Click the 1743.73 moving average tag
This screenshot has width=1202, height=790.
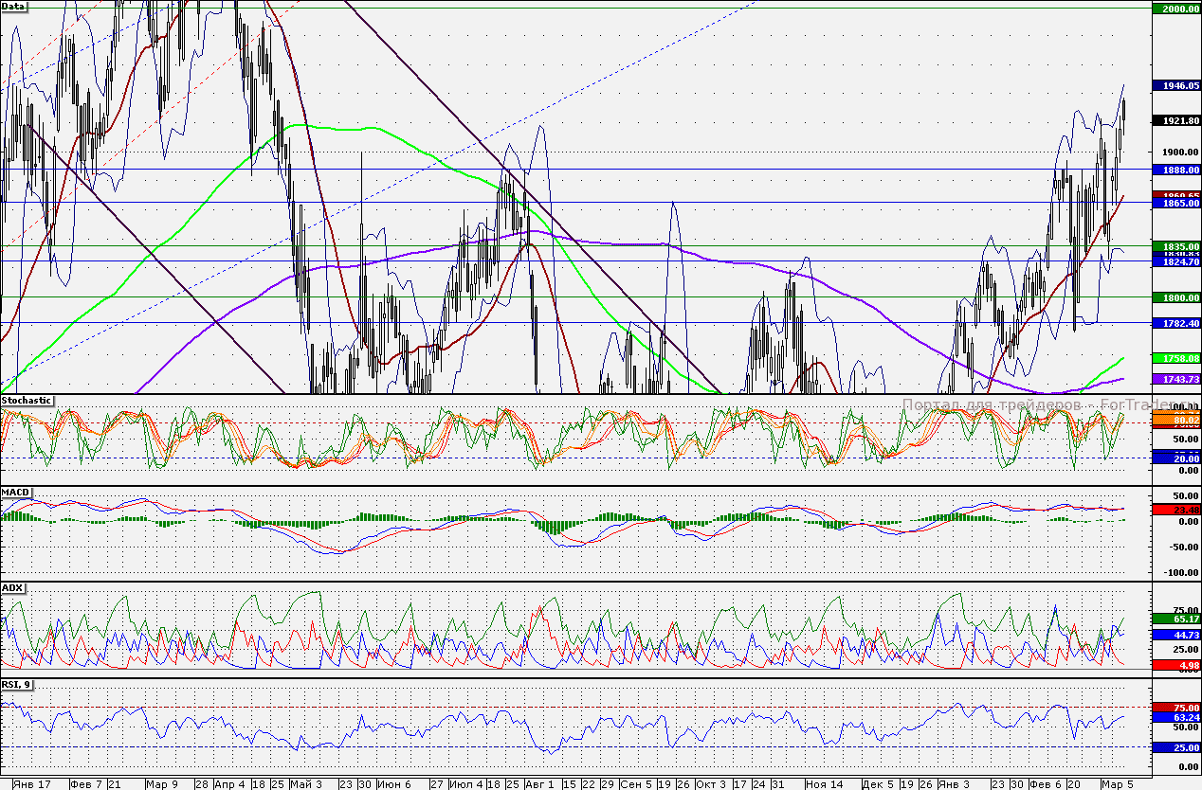coord(1175,379)
